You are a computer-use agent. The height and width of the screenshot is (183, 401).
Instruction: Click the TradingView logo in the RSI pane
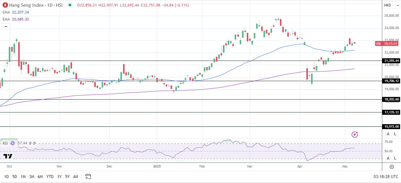(8, 156)
